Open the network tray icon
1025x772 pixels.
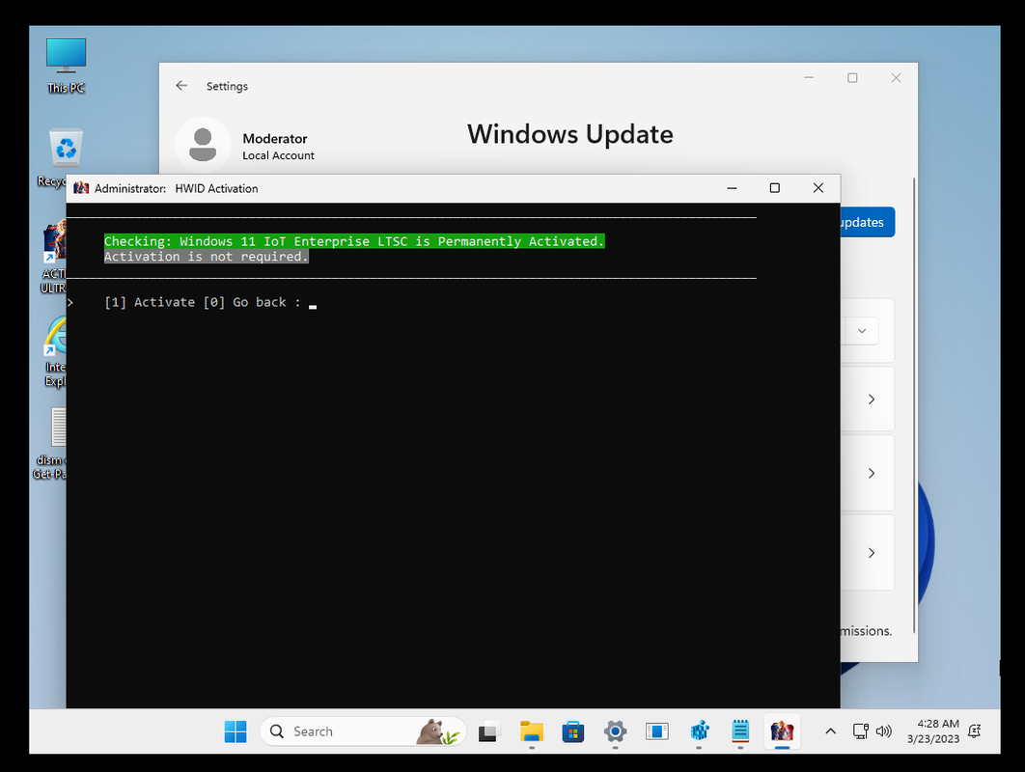pyautogui.click(x=860, y=731)
